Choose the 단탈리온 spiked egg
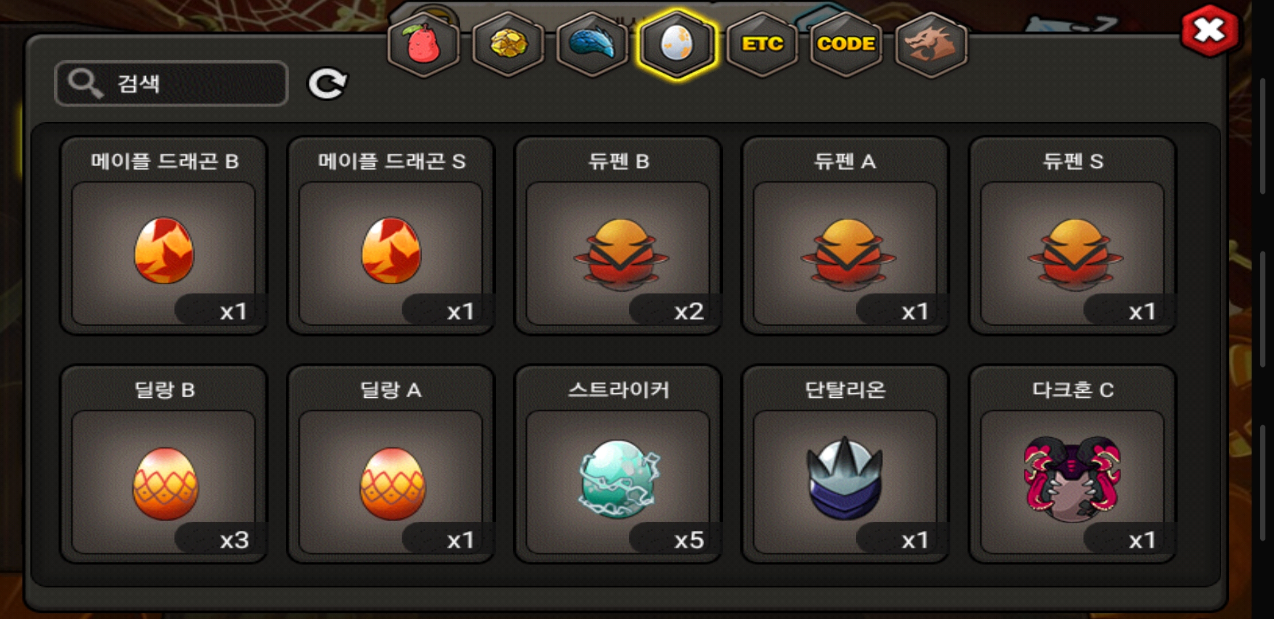The height and width of the screenshot is (619, 1274). point(845,464)
